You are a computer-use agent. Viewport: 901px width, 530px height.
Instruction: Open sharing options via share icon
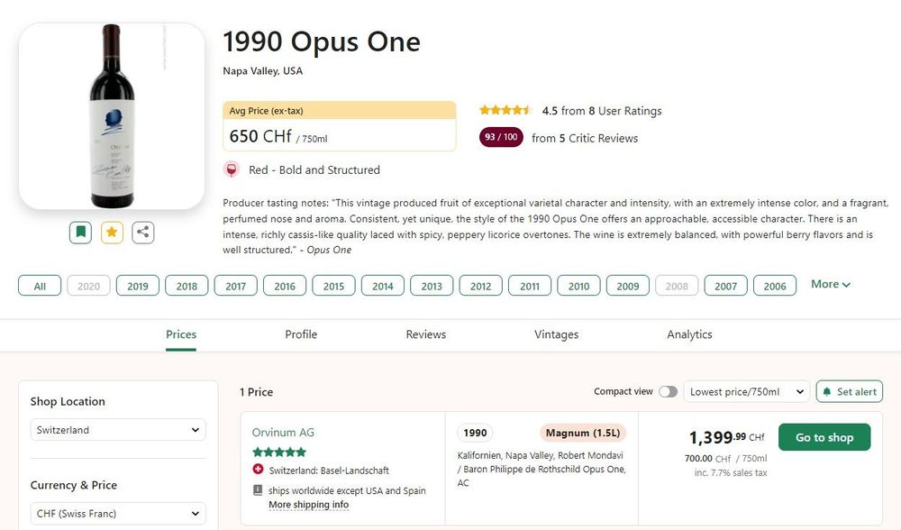[x=142, y=232]
